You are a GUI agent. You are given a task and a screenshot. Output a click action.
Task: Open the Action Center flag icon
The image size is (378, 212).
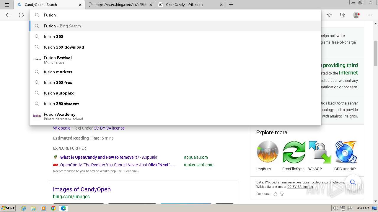coord(350,208)
